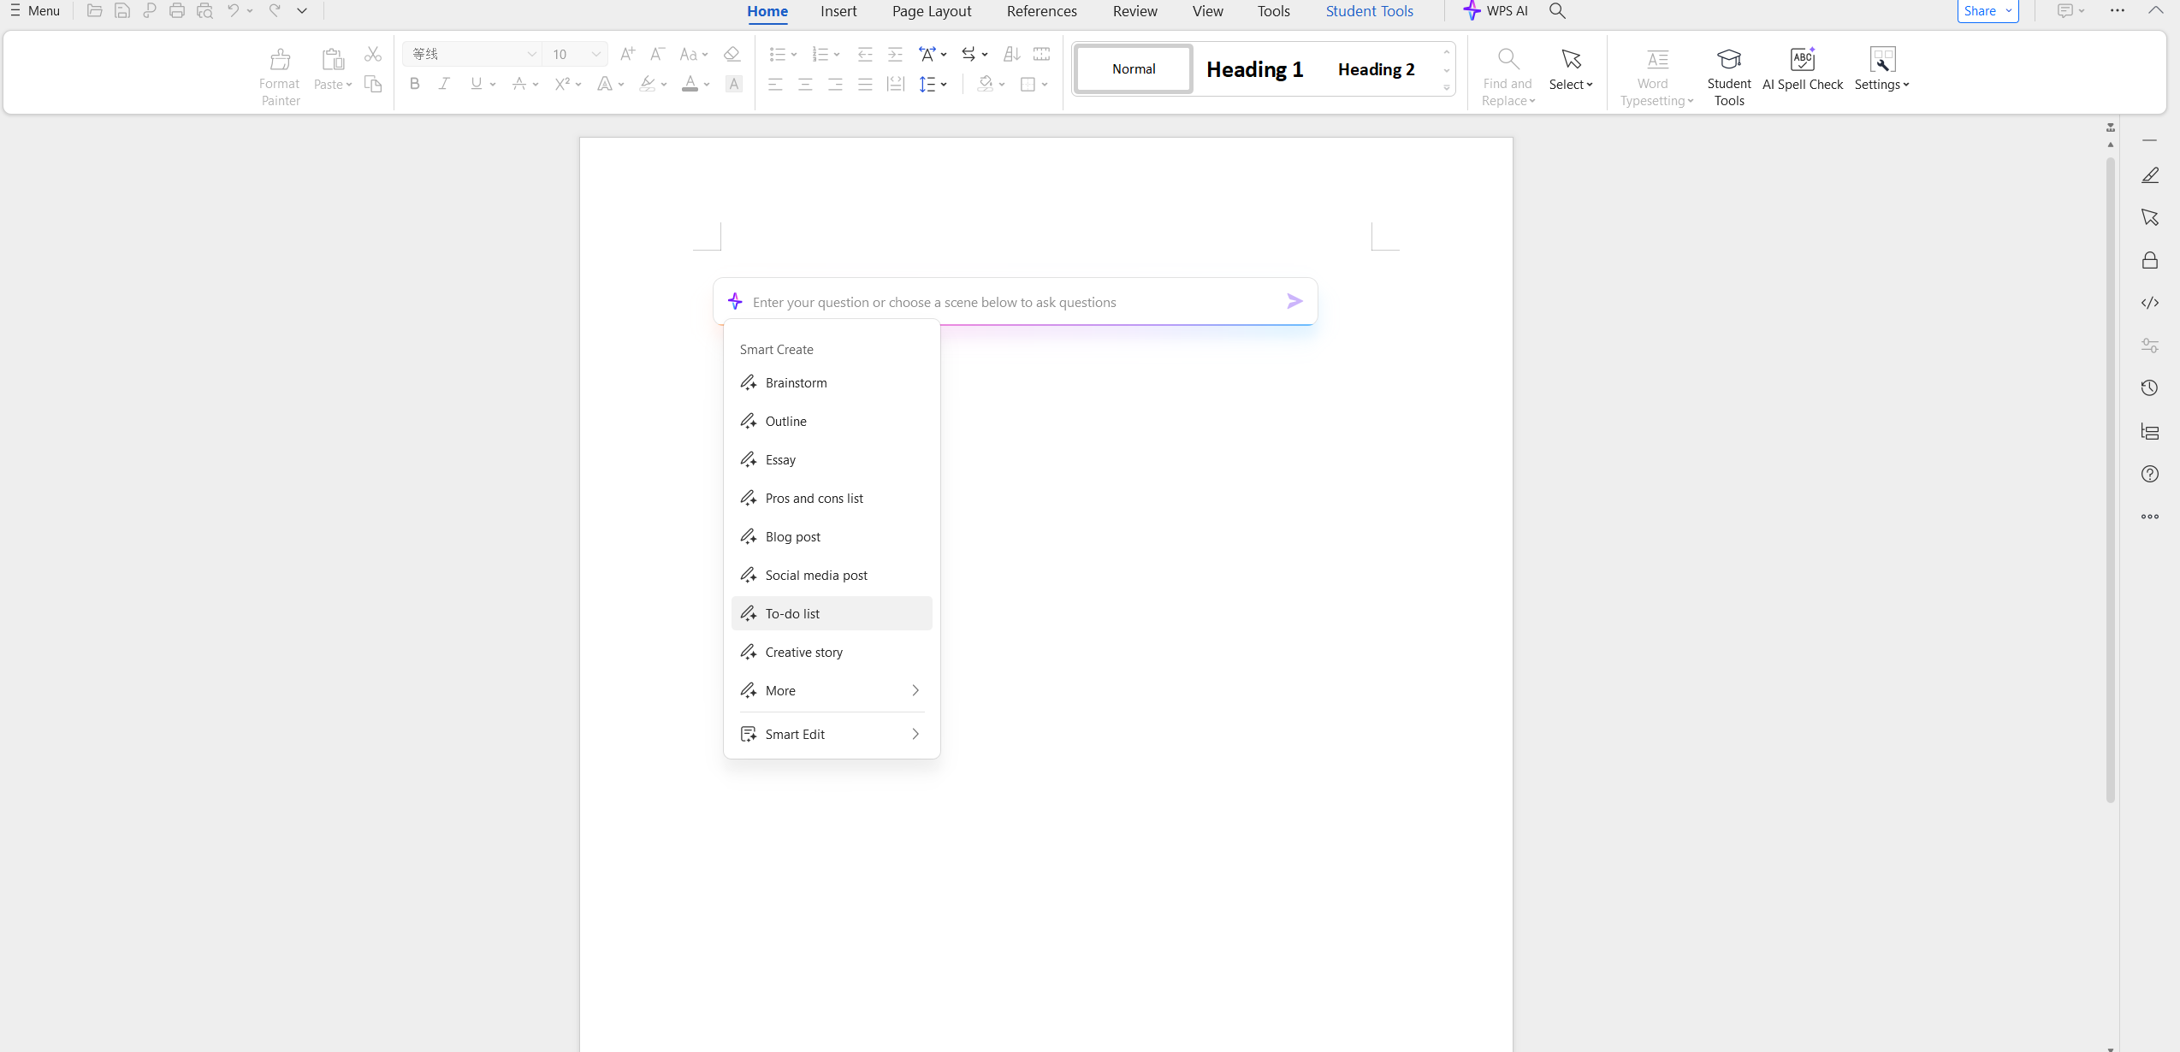Click the eraser clear formatting icon
2180x1052 pixels.
[x=732, y=54]
